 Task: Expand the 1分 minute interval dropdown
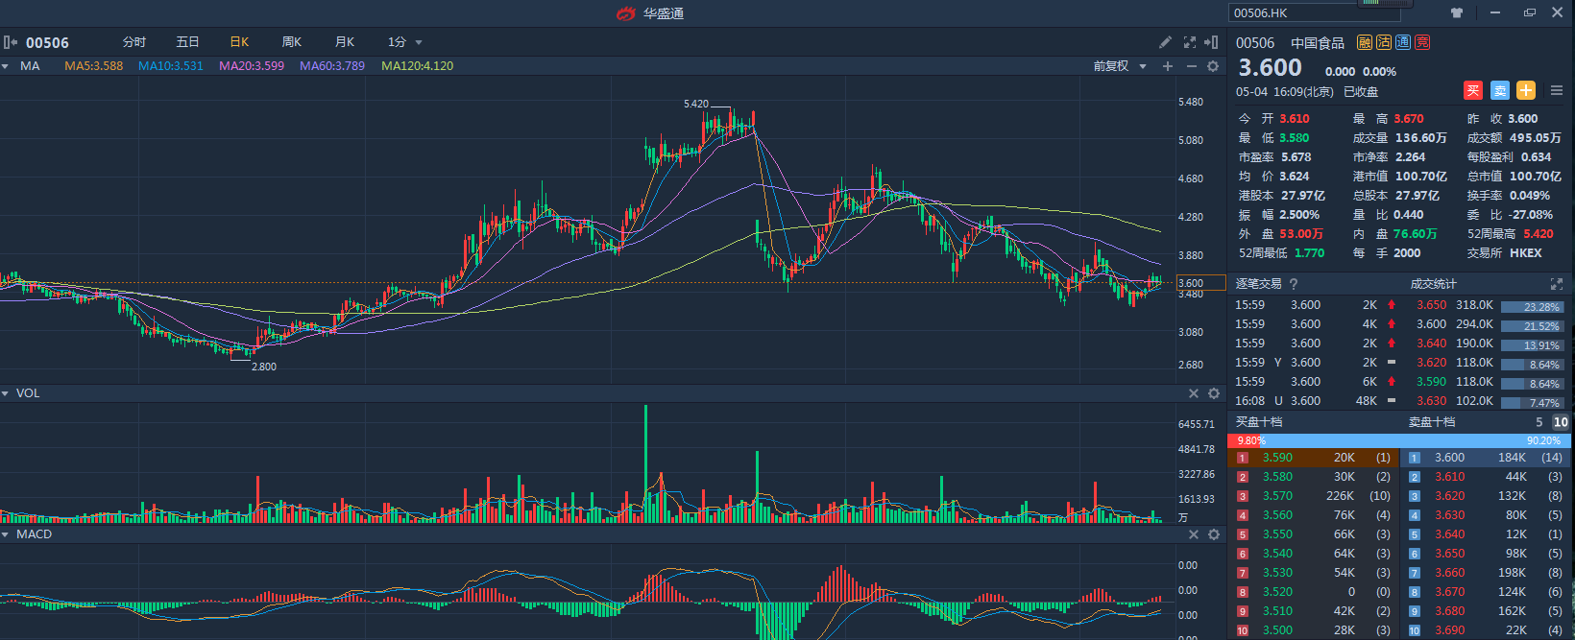pos(405,42)
